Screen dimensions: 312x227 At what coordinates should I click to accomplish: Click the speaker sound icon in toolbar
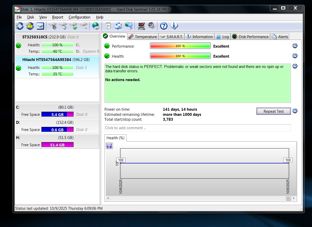pos(151,26)
